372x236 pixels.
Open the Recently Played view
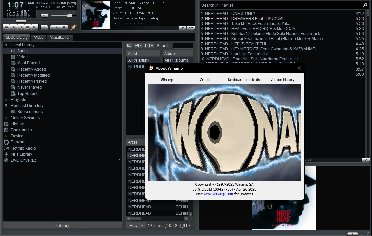[32, 81]
